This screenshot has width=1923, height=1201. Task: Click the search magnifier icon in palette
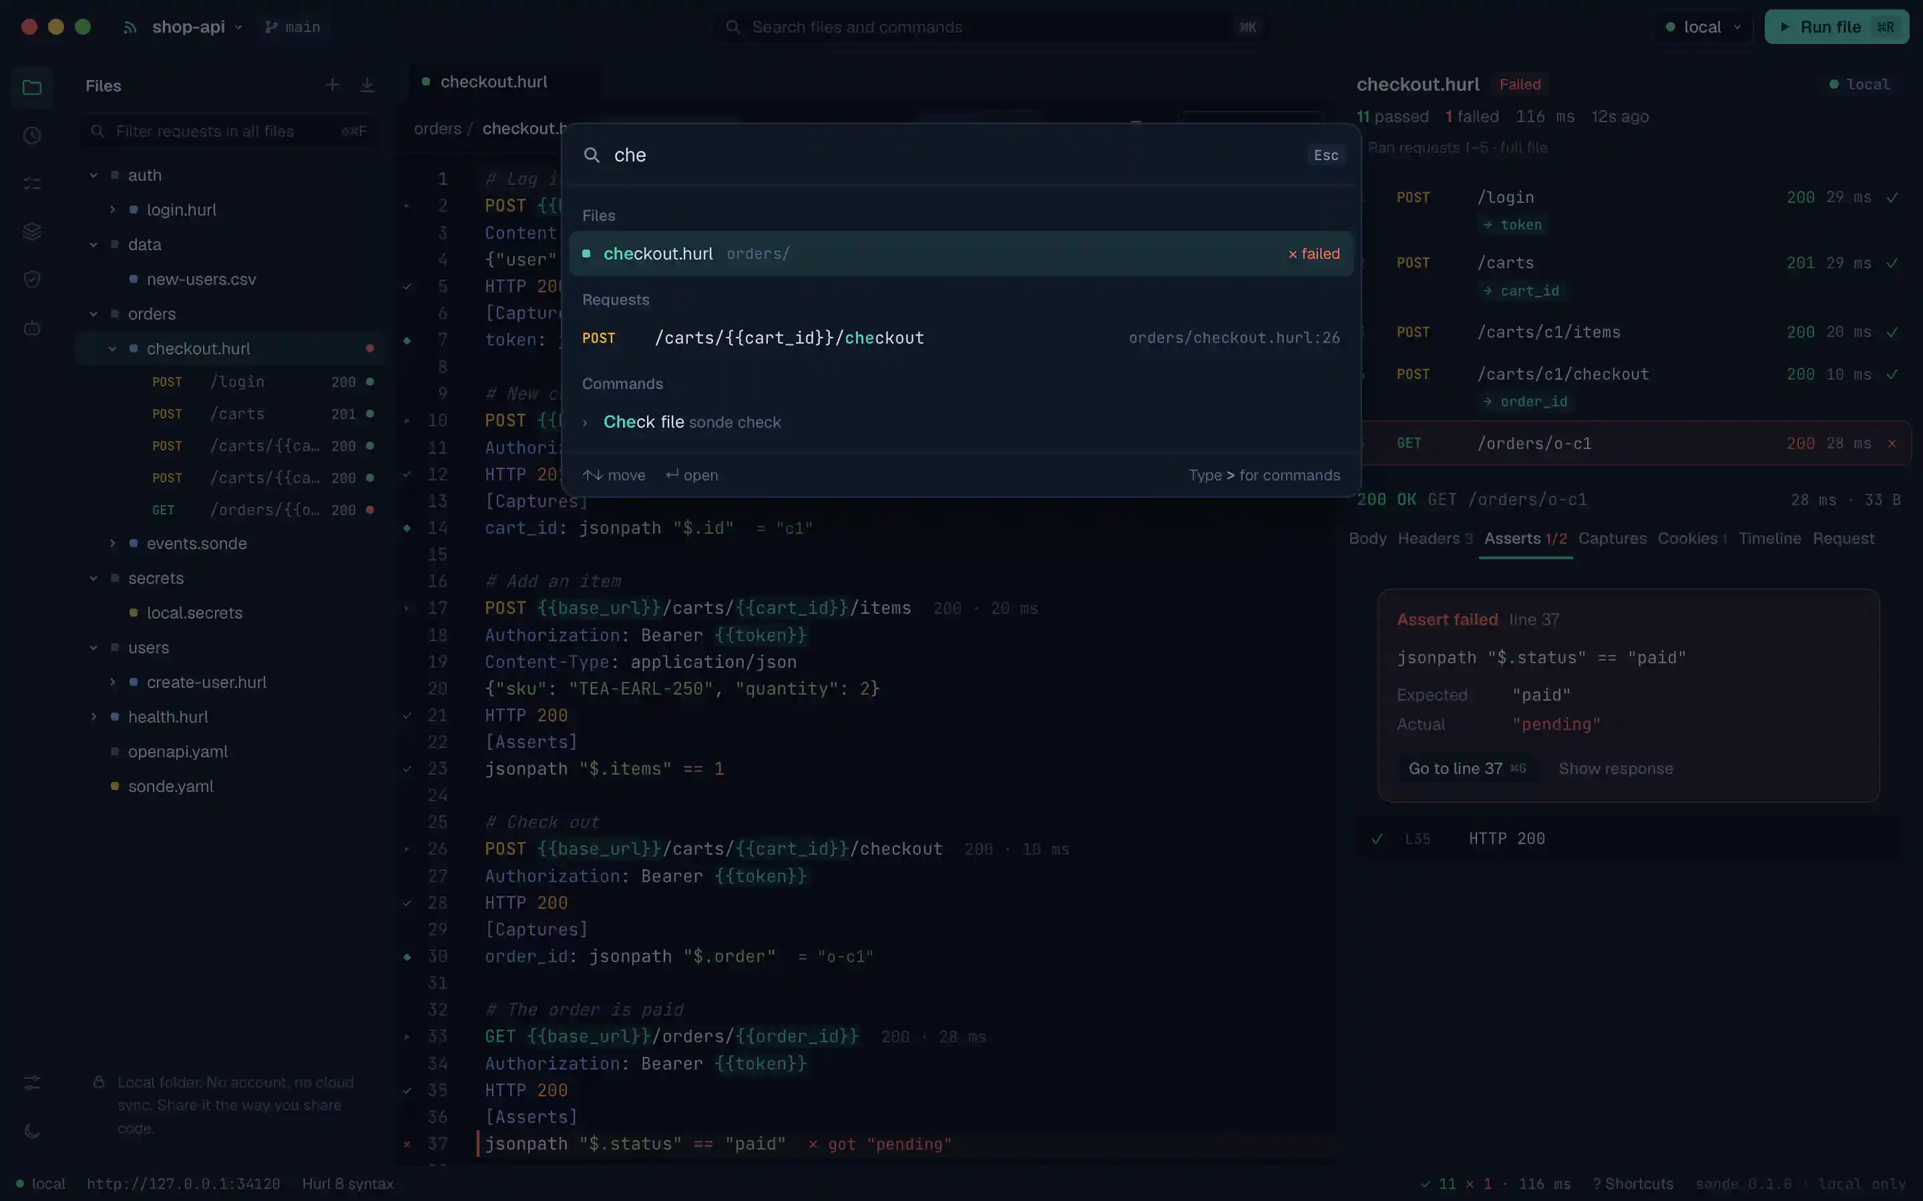[x=592, y=155]
